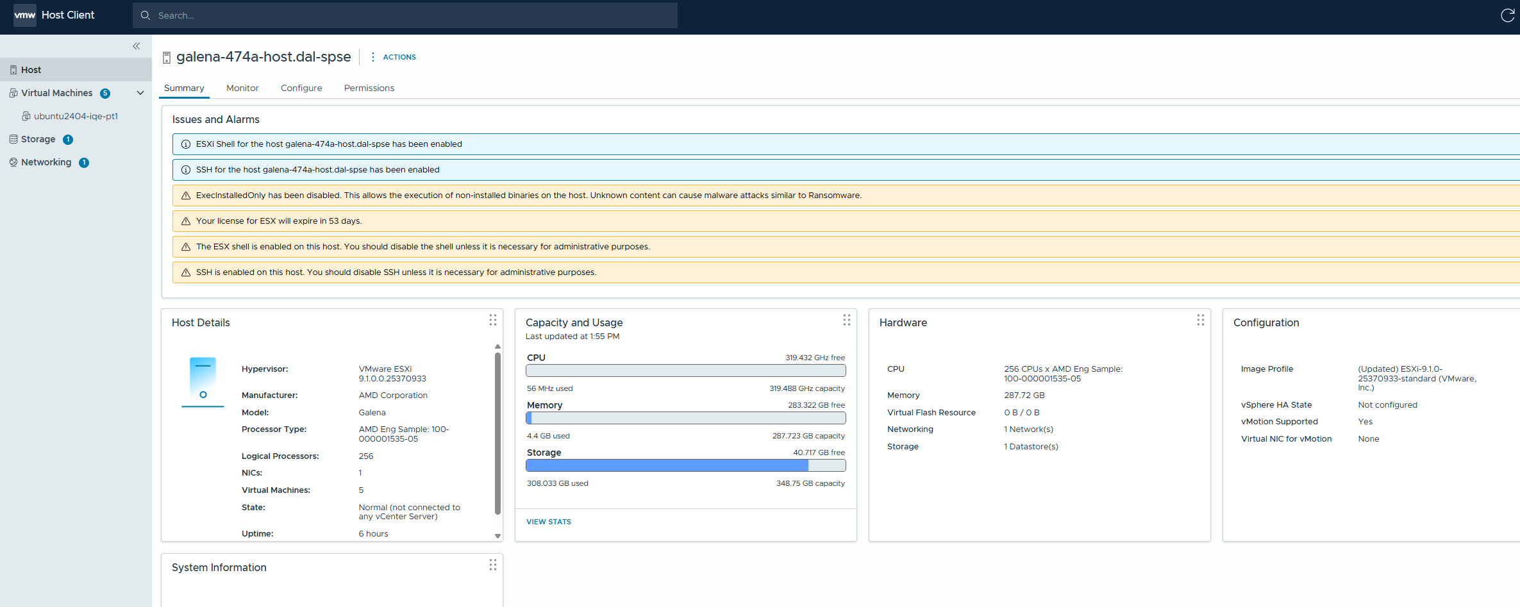This screenshot has width=1520, height=607.
Task: Click the '40.717 GB free' storage text
Action: (819, 453)
